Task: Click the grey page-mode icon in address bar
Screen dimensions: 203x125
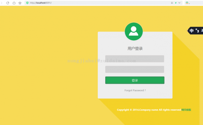Action: click(x=172, y=3)
